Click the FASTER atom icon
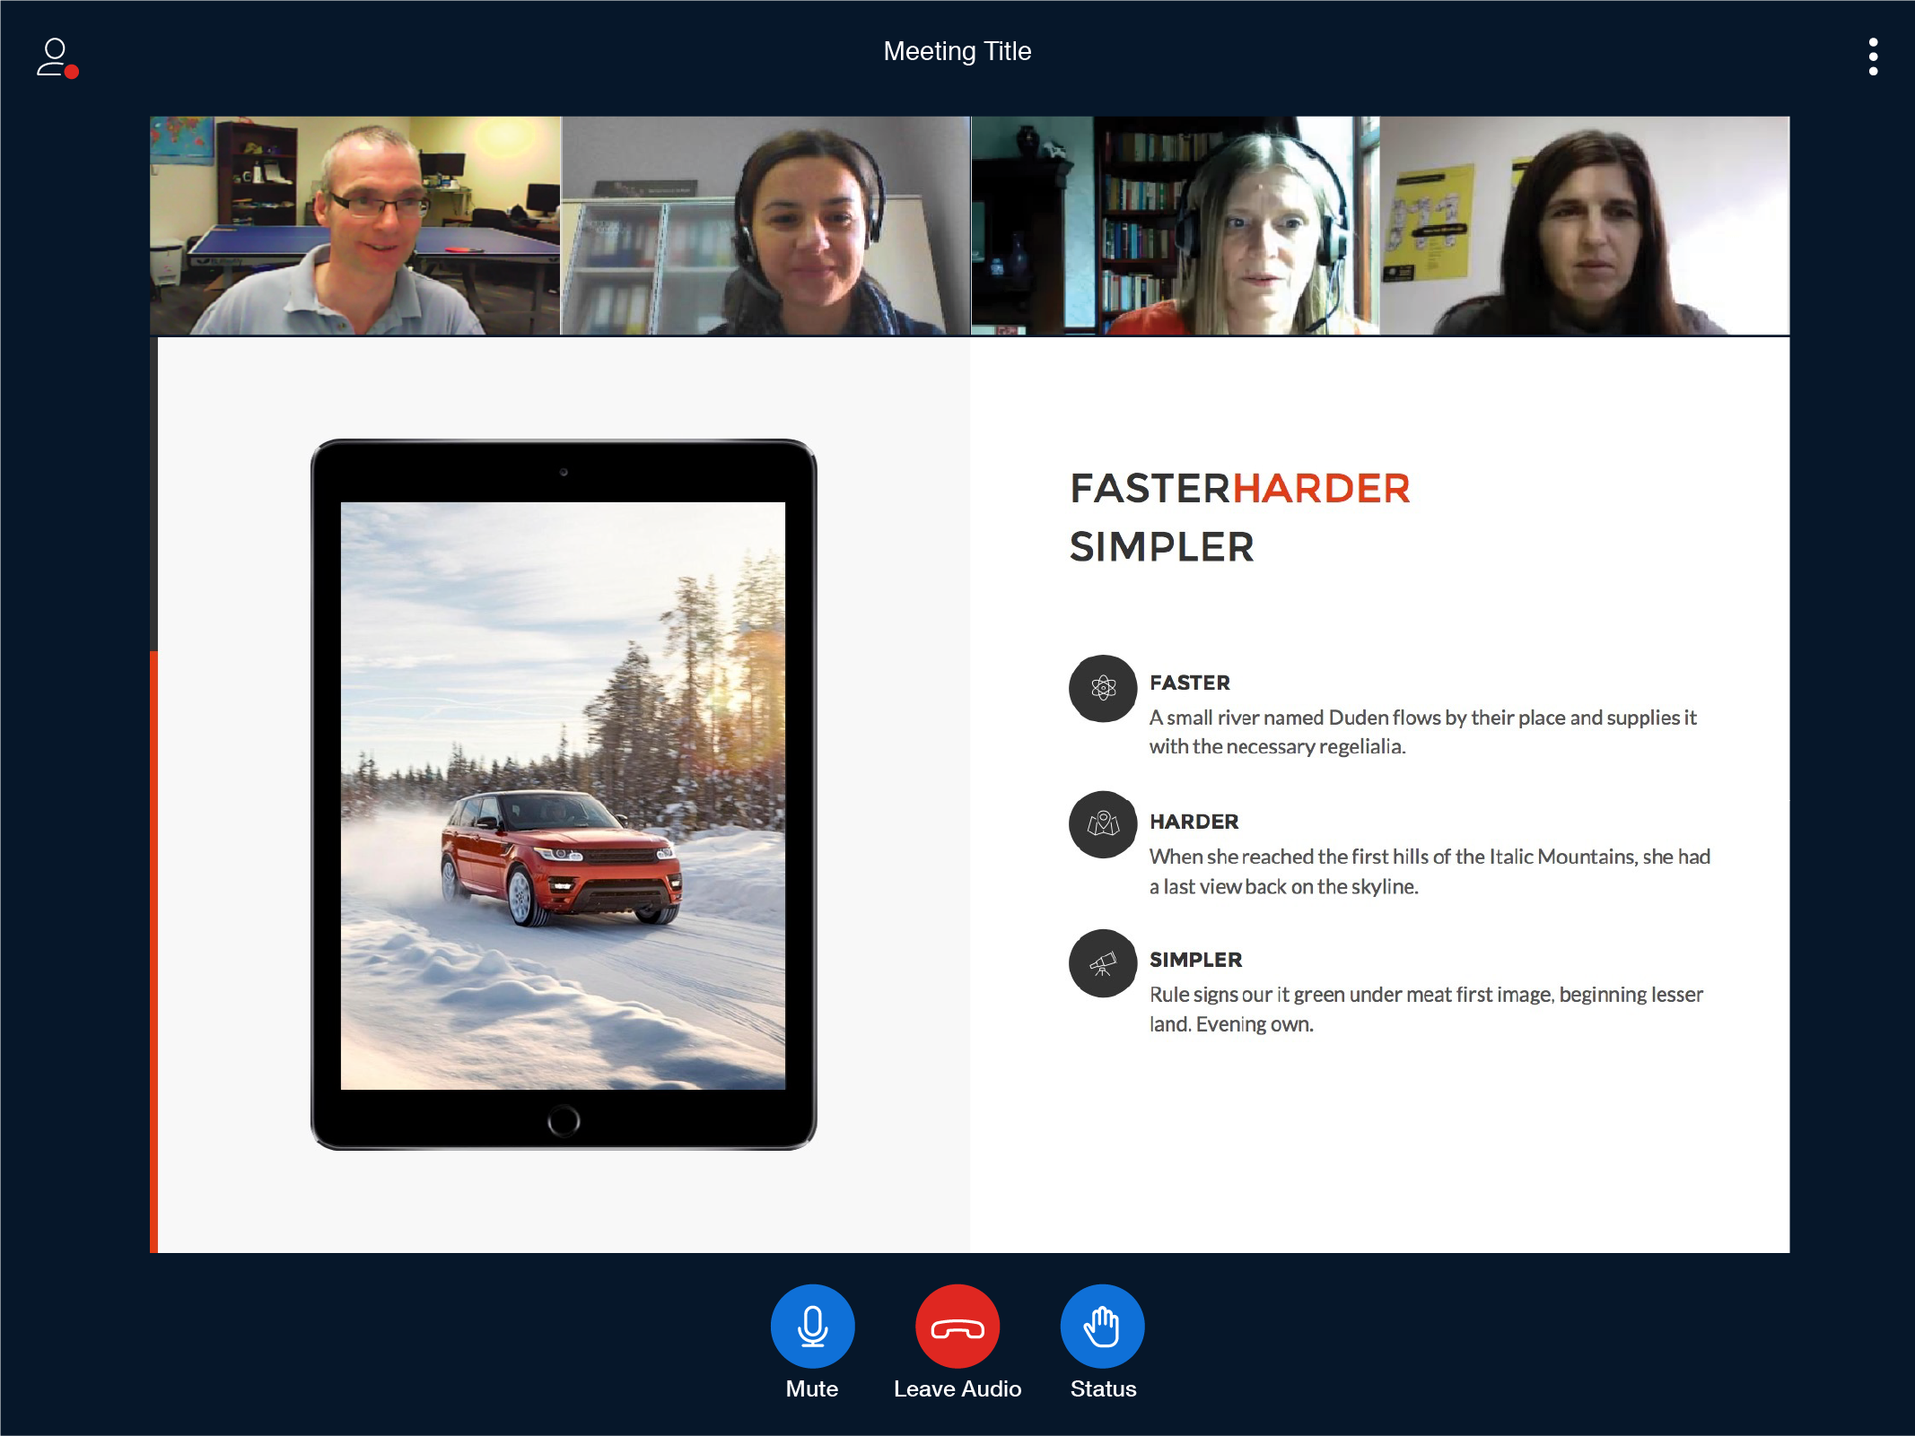The width and height of the screenshot is (1915, 1436). pos(1103,688)
